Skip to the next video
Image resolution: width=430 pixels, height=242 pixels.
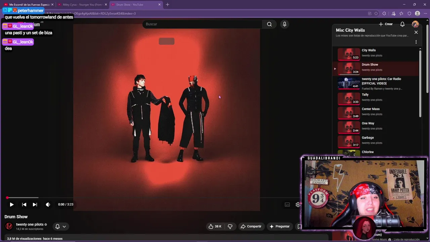(35, 204)
